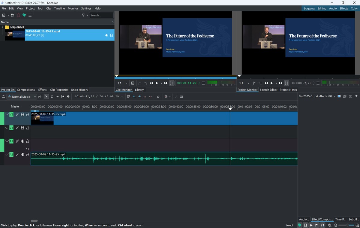The image size is (360, 228).
Task: Switch to the Color workspace layout
Action: pos(354,8)
